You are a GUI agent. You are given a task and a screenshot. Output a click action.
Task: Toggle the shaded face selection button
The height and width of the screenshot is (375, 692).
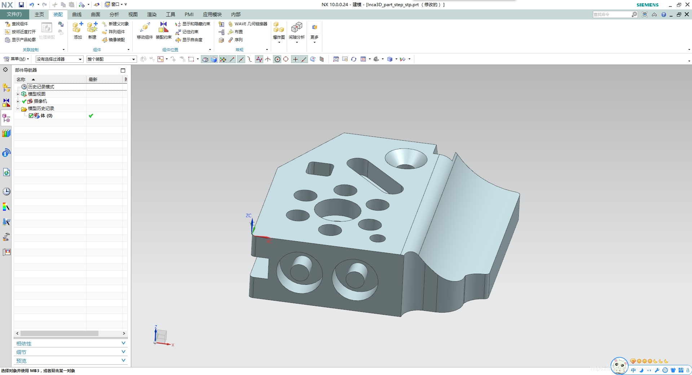214,59
